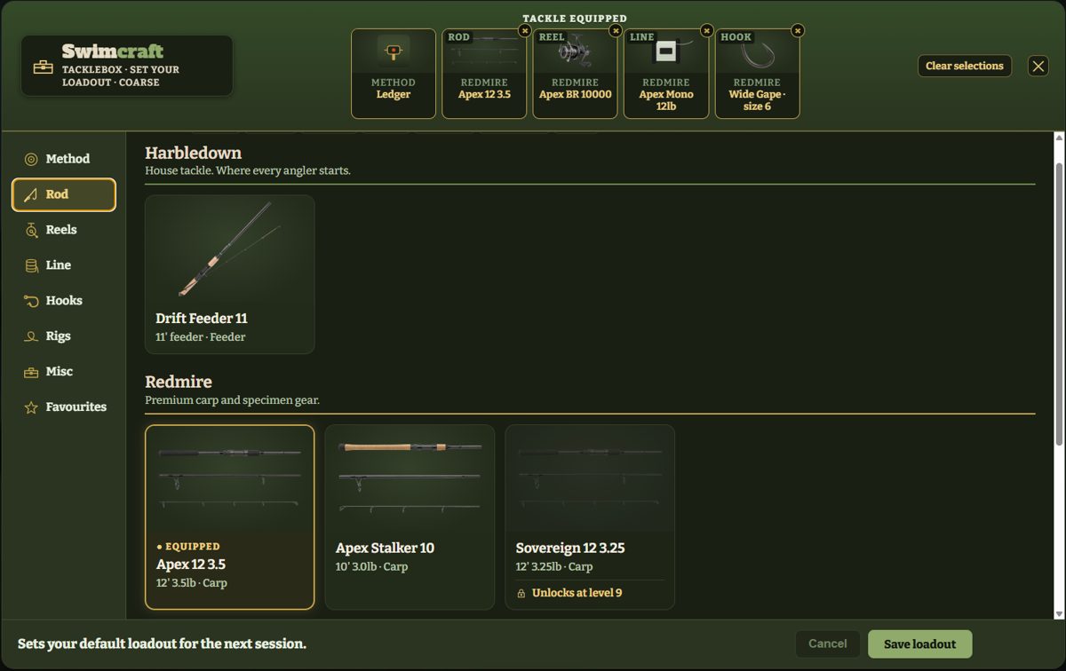
Task: Click the Method target icon in sidebar
Action: 31,159
